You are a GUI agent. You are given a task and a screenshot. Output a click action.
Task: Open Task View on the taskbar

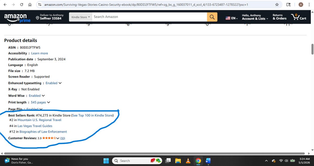pos(168,161)
